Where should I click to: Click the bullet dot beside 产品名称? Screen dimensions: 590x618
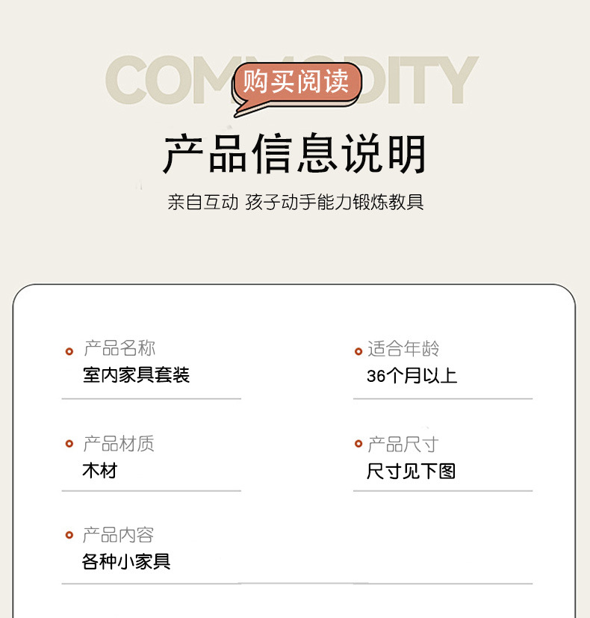69,351
